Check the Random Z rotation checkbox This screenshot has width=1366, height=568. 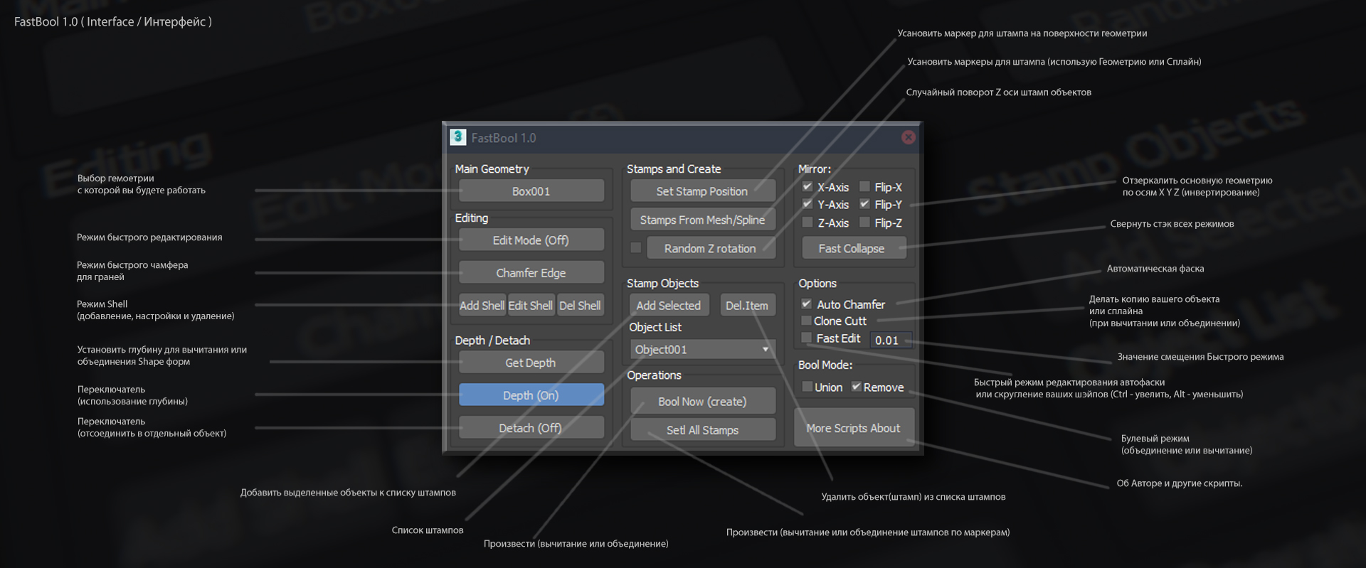636,247
